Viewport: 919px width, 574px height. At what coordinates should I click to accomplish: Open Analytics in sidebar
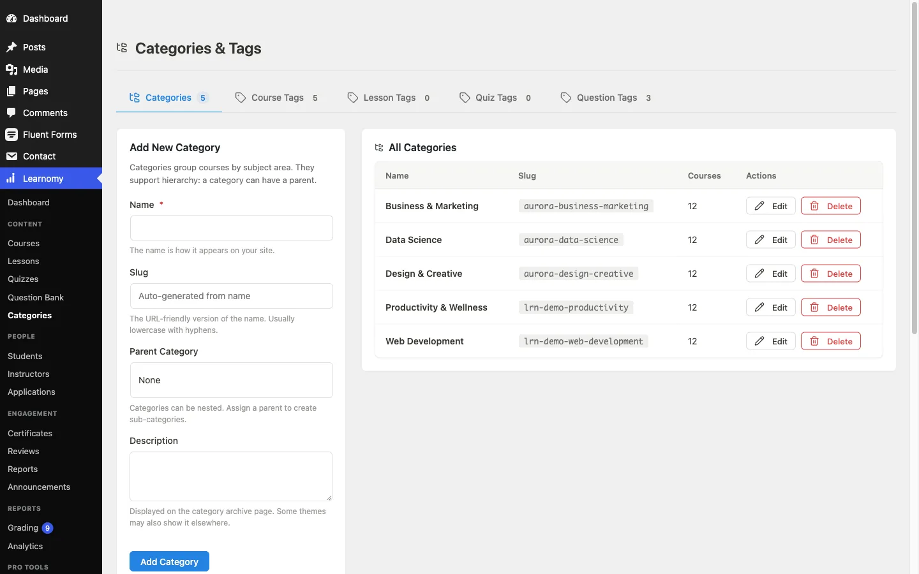(26, 547)
